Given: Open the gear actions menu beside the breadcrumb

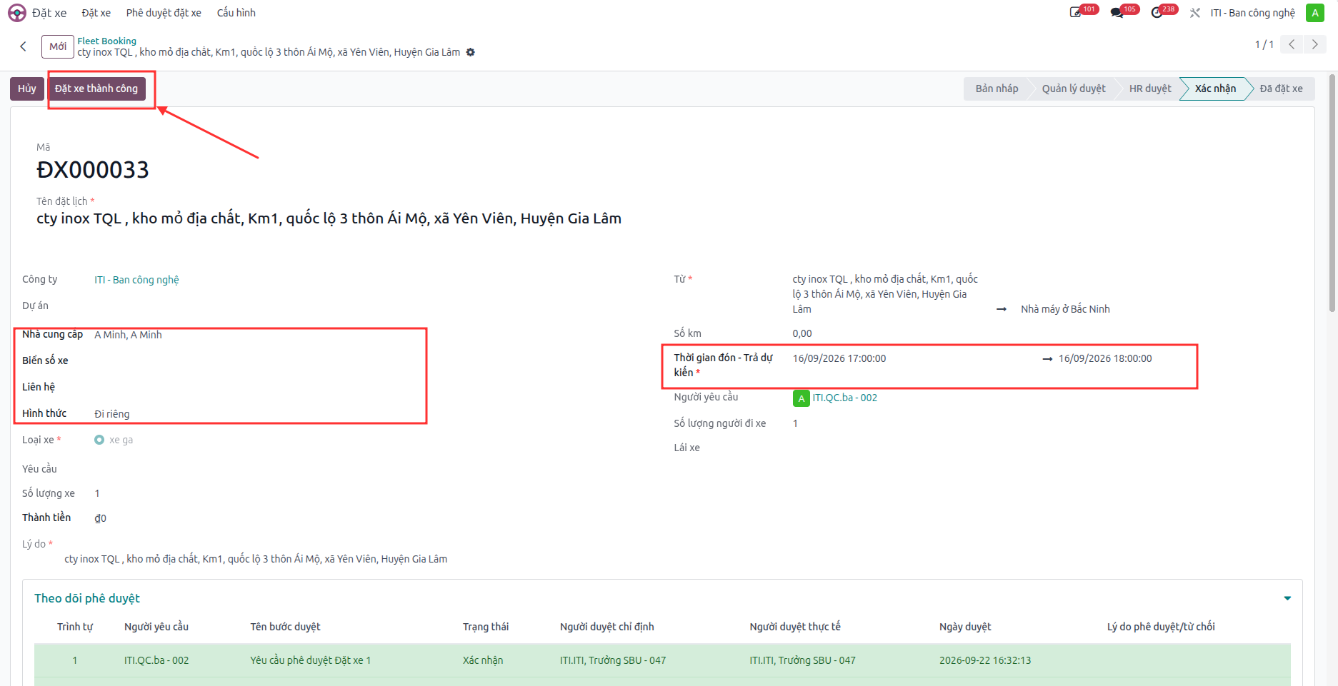Looking at the screenshot, I should 471,52.
